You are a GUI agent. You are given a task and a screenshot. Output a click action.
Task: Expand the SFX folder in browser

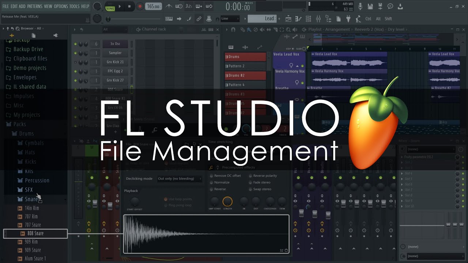coord(25,190)
